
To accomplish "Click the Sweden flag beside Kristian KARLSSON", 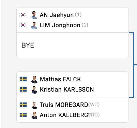I will [23, 90].
